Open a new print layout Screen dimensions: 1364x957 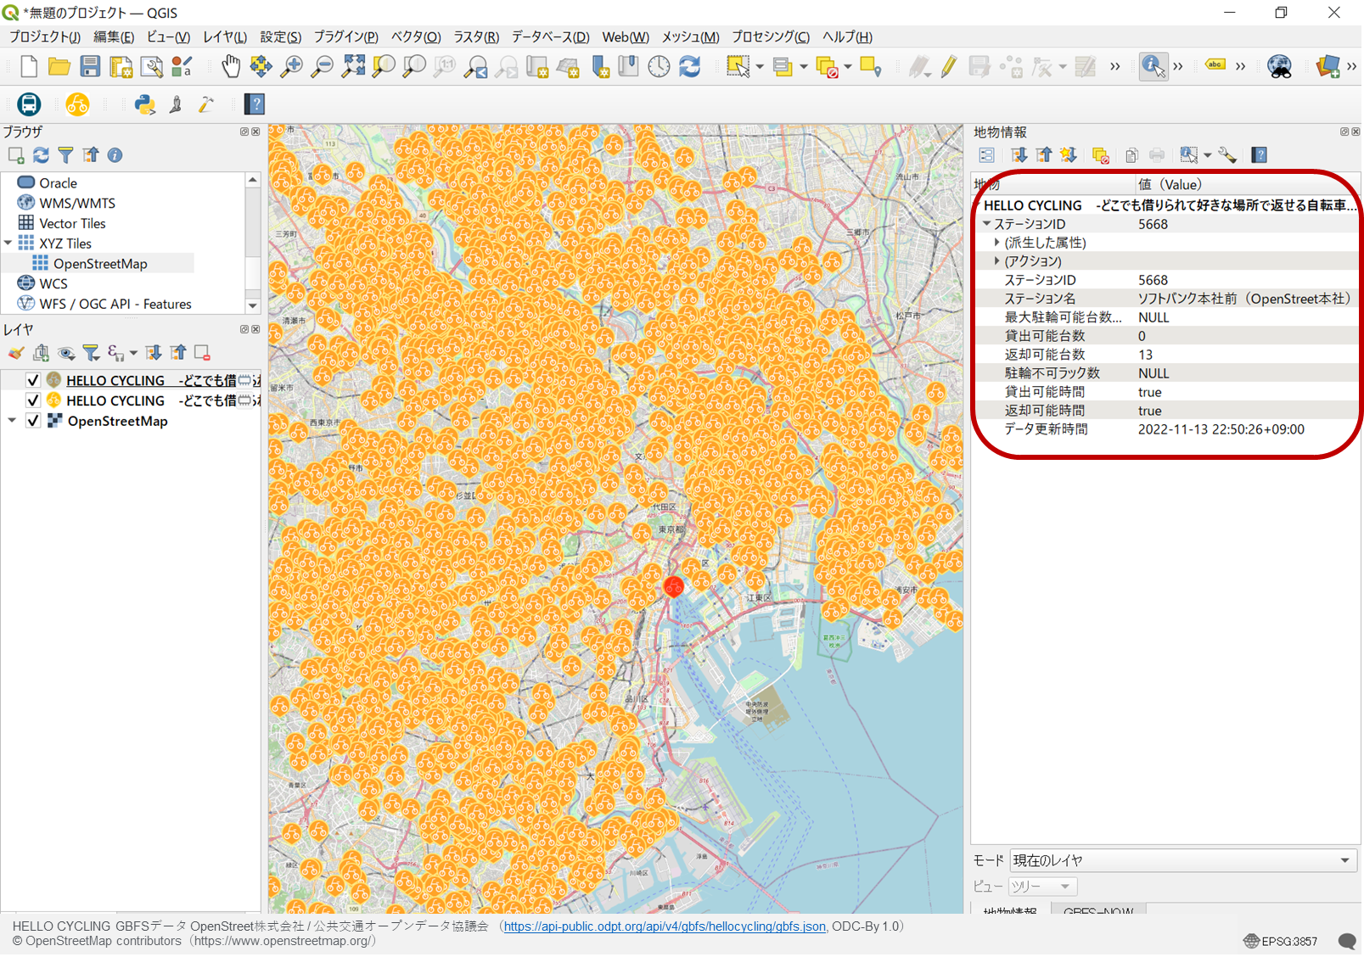click(121, 66)
